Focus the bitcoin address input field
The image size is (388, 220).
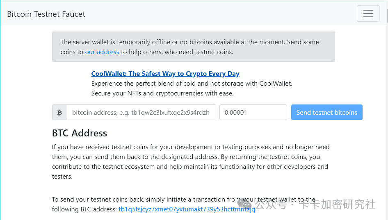tap(141, 112)
